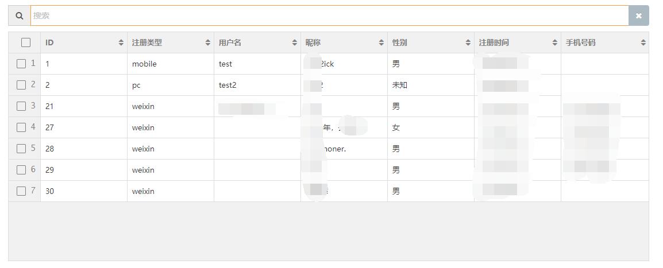Click the 注册类型 column header label
Screen dimensions: 663x268
click(x=147, y=42)
